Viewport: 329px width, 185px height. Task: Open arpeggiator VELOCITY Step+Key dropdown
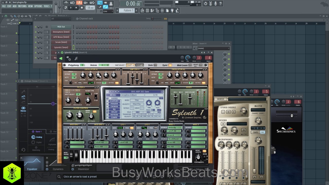(x=136, y=104)
